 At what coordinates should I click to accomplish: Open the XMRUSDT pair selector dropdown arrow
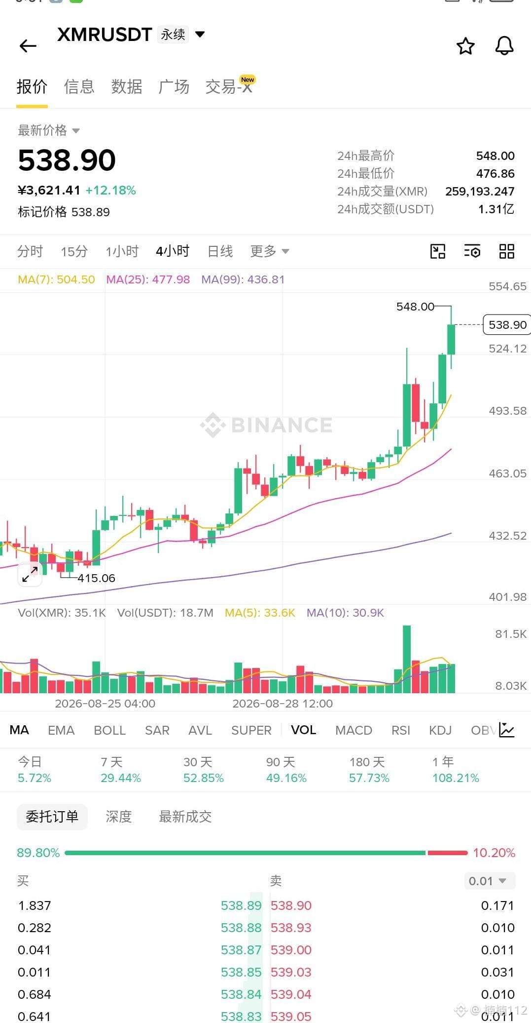(x=200, y=35)
